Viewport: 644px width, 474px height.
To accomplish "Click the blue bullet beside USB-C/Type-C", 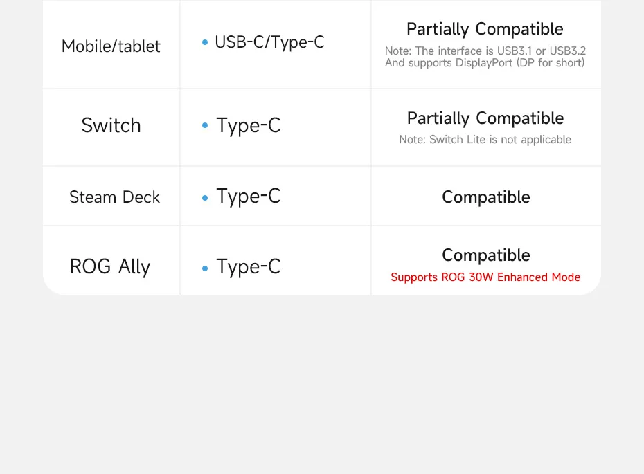I will click(205, 43).
